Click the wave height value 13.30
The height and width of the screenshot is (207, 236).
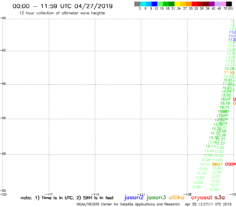[x=201, y=173]
